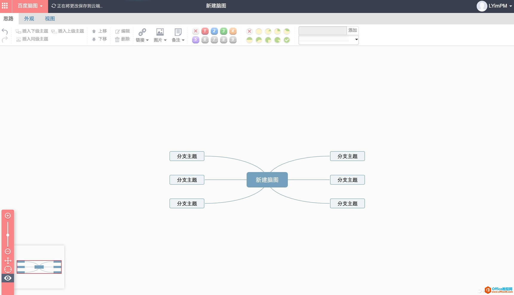
Task: Set progress to one-eighth done
Action: pyautogui.click(x=268, y=31)
